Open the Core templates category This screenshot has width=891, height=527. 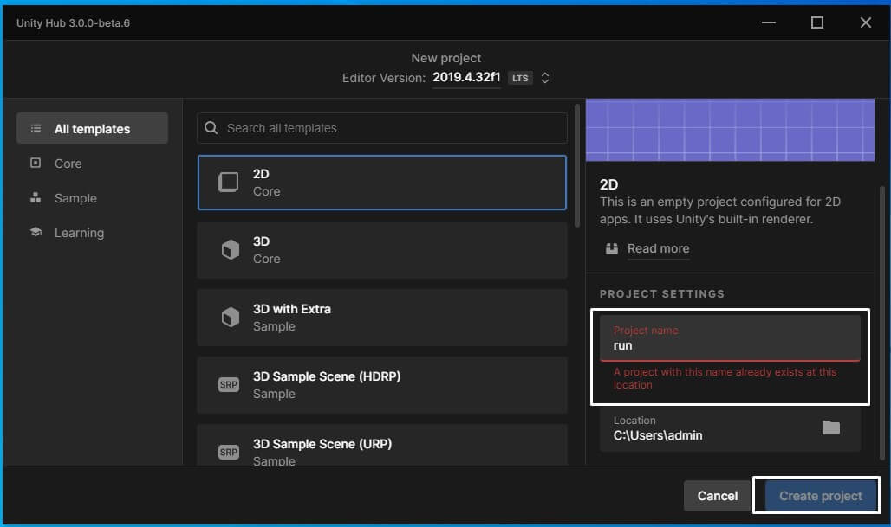(x=68, y=164)
